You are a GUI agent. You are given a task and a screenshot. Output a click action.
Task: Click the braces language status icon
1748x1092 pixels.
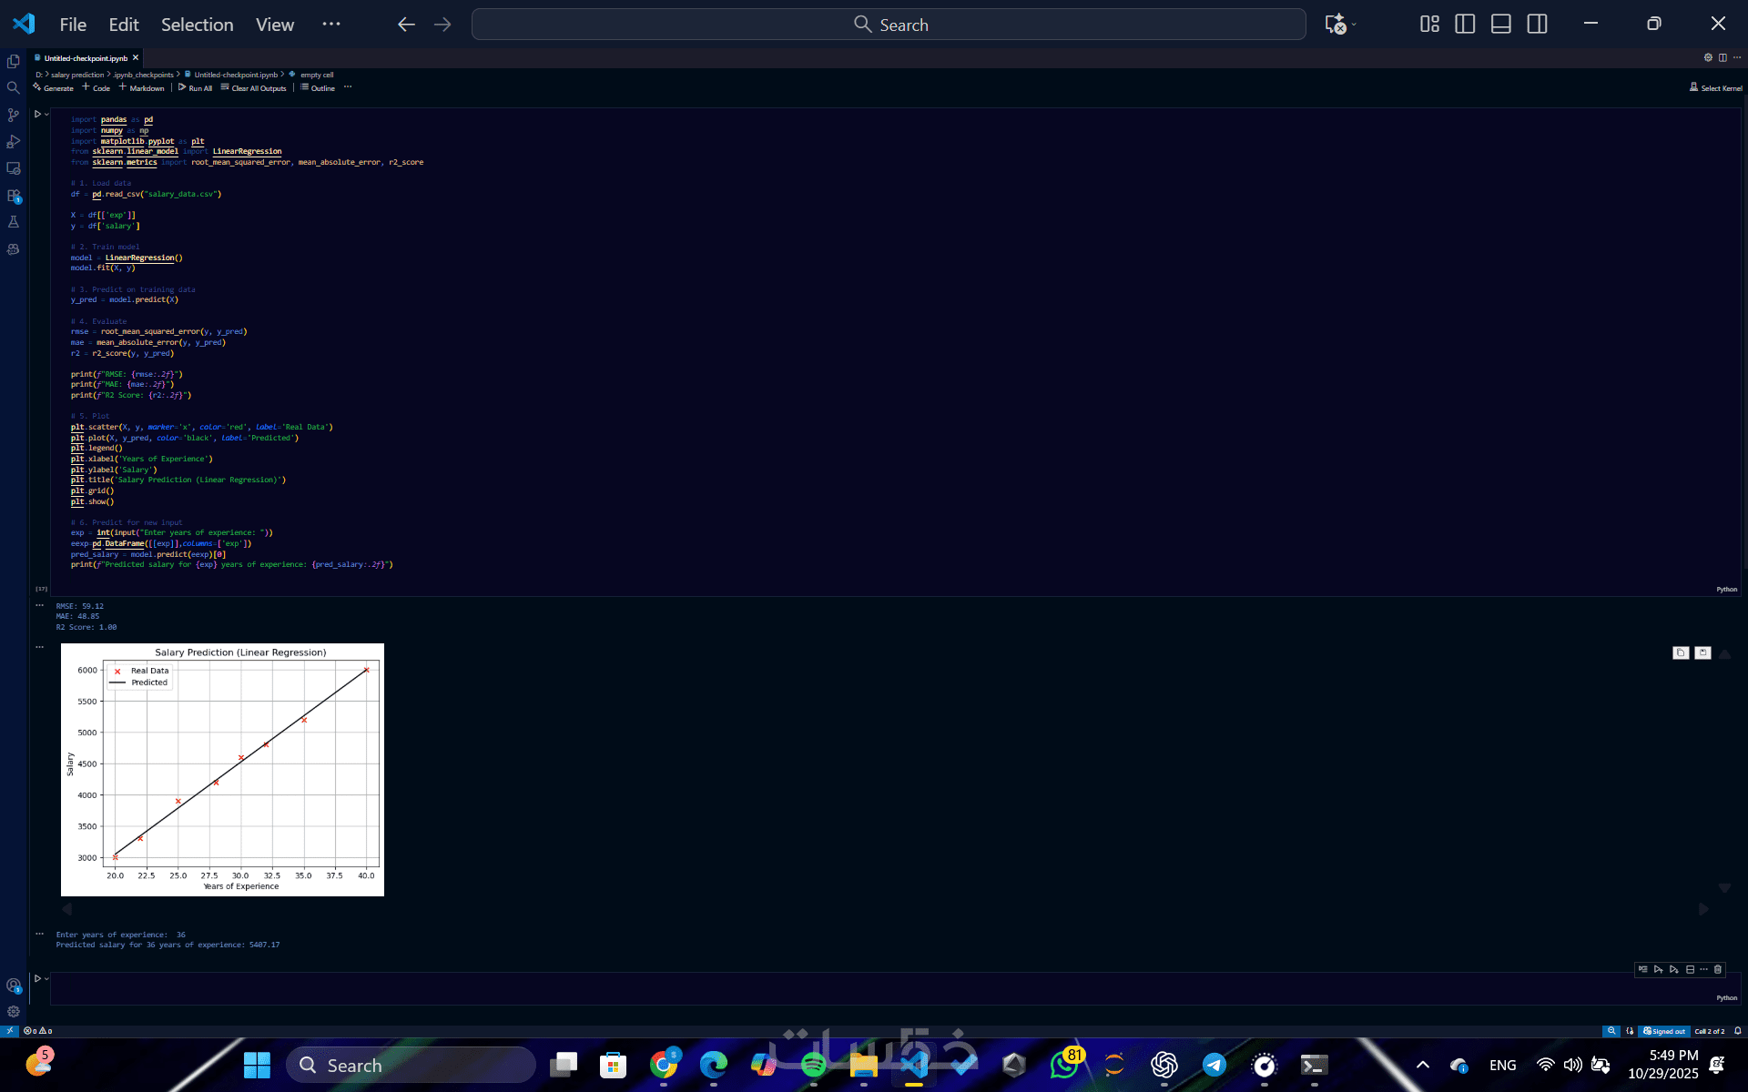point(1630,1031)
